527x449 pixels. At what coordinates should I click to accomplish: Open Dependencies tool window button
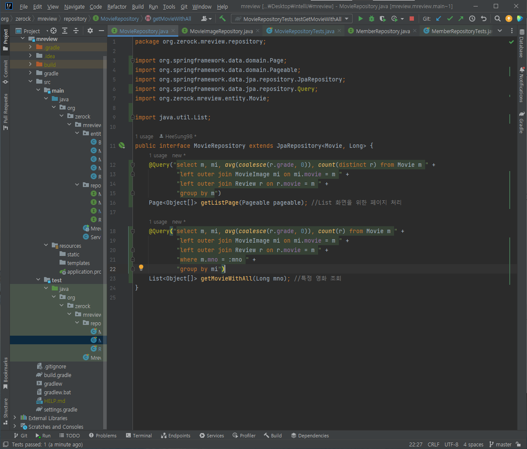point(310,436)
